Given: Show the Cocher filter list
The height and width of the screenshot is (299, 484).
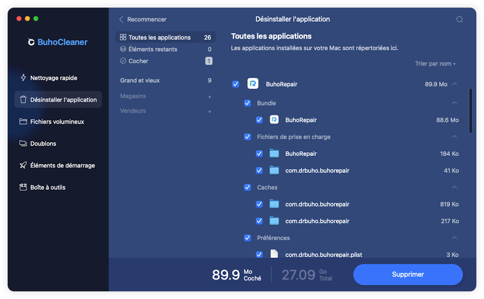Looking at the screenshot, I should tap(165, 61).
